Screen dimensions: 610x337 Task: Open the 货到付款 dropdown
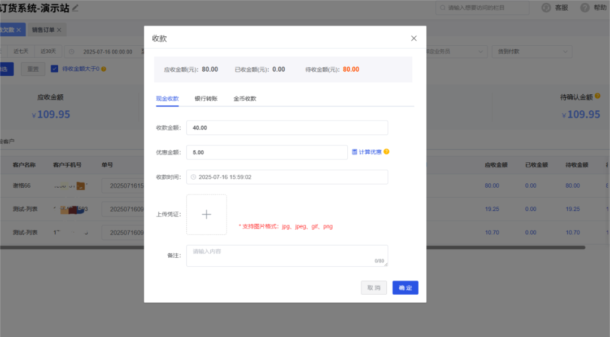531,51
